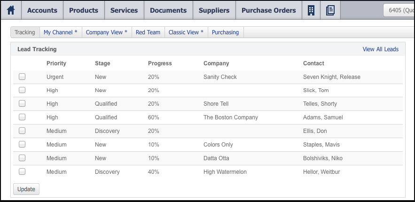Click the 6405 quote field at top right
Screen dimensions: 415x202
pyautogui.click(x=399, y=10)
